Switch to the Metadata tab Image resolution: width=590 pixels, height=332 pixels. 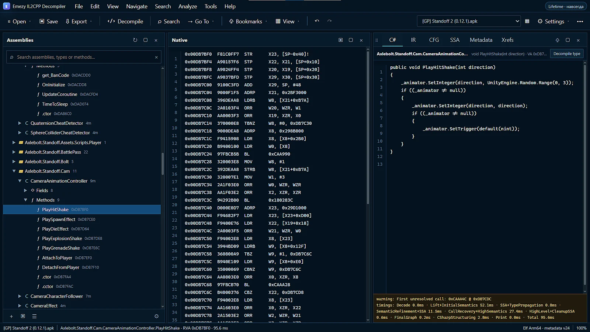point(481,40)
